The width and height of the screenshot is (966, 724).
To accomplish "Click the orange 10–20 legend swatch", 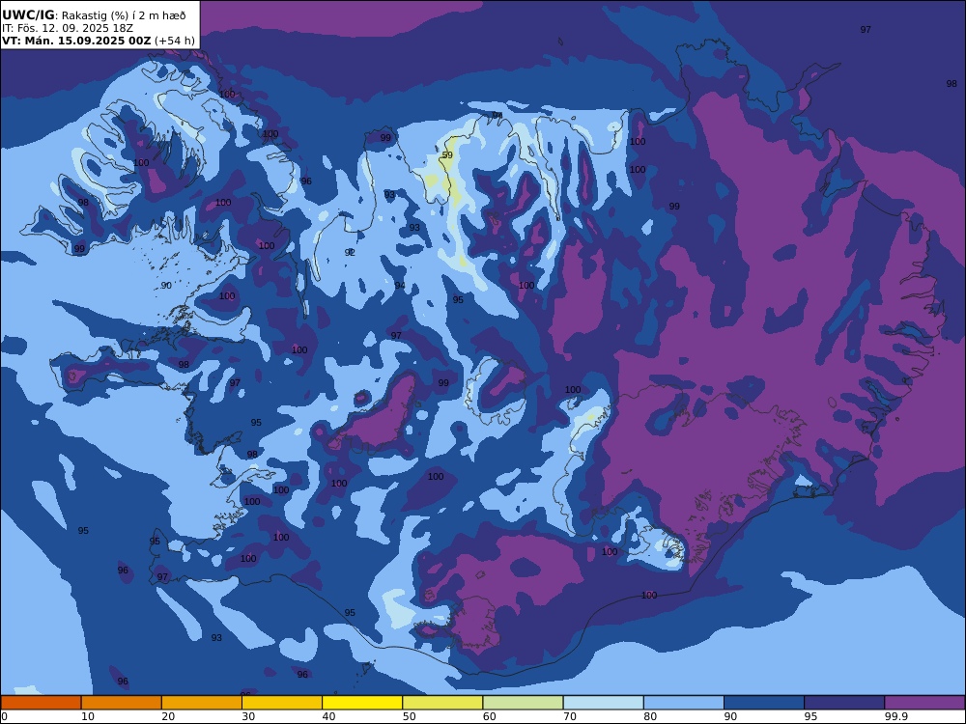I will [x=122, y=703].
